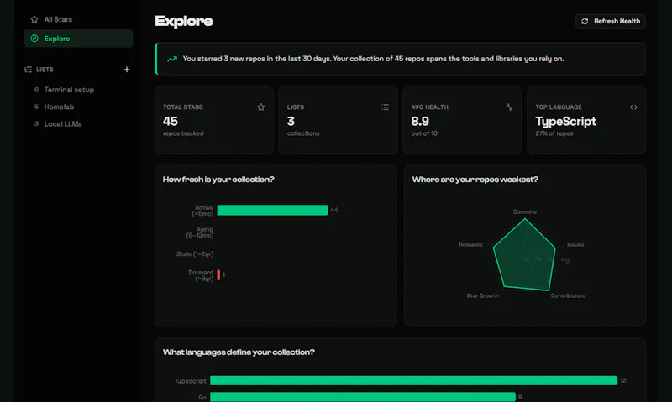Click the Stale (1-2yr) label
The width and height of the screenshot is (672, 402).
coord(195,253)
